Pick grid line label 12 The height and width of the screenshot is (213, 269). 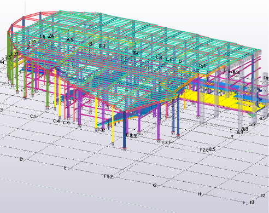(263, 195)
